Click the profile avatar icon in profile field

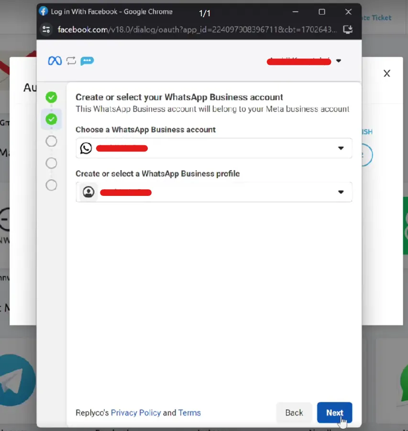(88, 192)
